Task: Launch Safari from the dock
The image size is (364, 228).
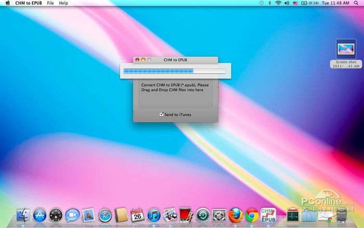Action: click(x=105, y=216)
